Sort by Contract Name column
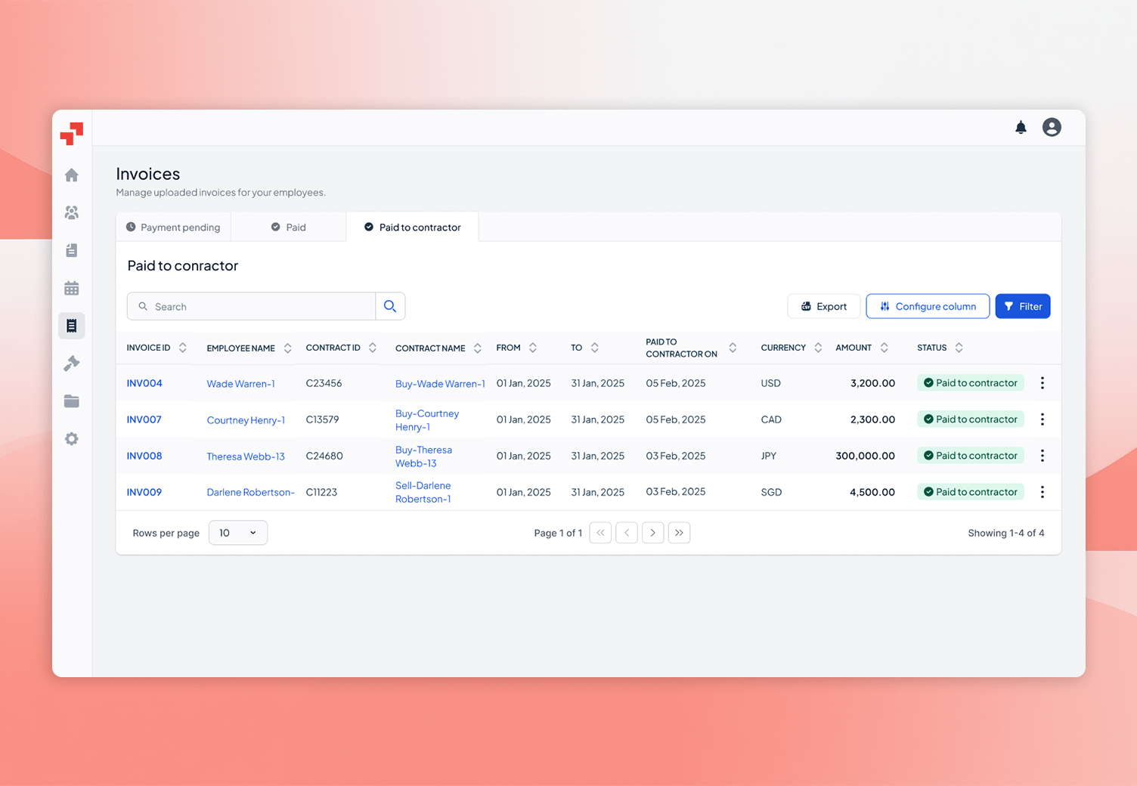 478,348
